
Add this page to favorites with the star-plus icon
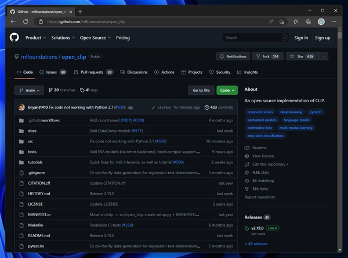coord(281,21)
